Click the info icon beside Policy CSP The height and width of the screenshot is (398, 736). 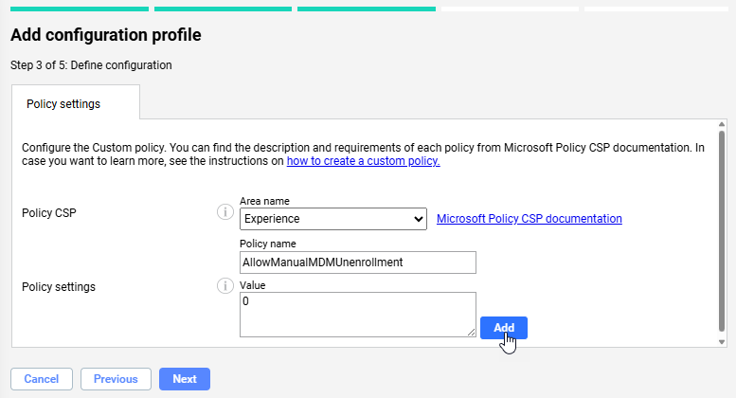click(x=225, y=212)
